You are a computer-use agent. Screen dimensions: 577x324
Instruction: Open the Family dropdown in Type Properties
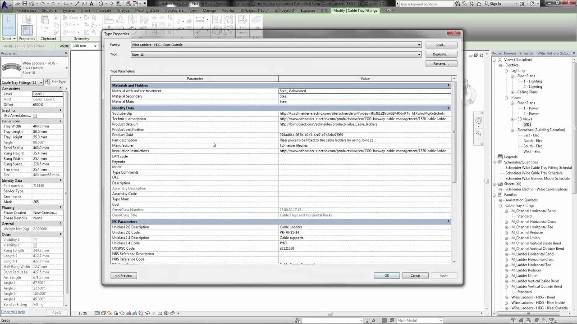tap(419, 45)
